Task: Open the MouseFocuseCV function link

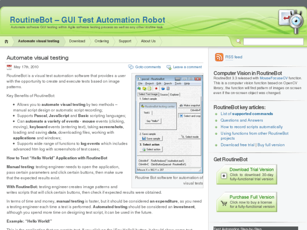Action: pyautogui.click(x=274, y=78)
